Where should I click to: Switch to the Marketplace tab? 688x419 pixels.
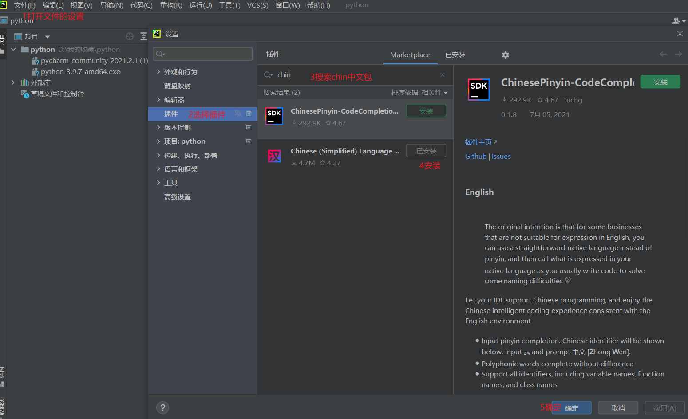pyautogui.click(x=410, y=55)
